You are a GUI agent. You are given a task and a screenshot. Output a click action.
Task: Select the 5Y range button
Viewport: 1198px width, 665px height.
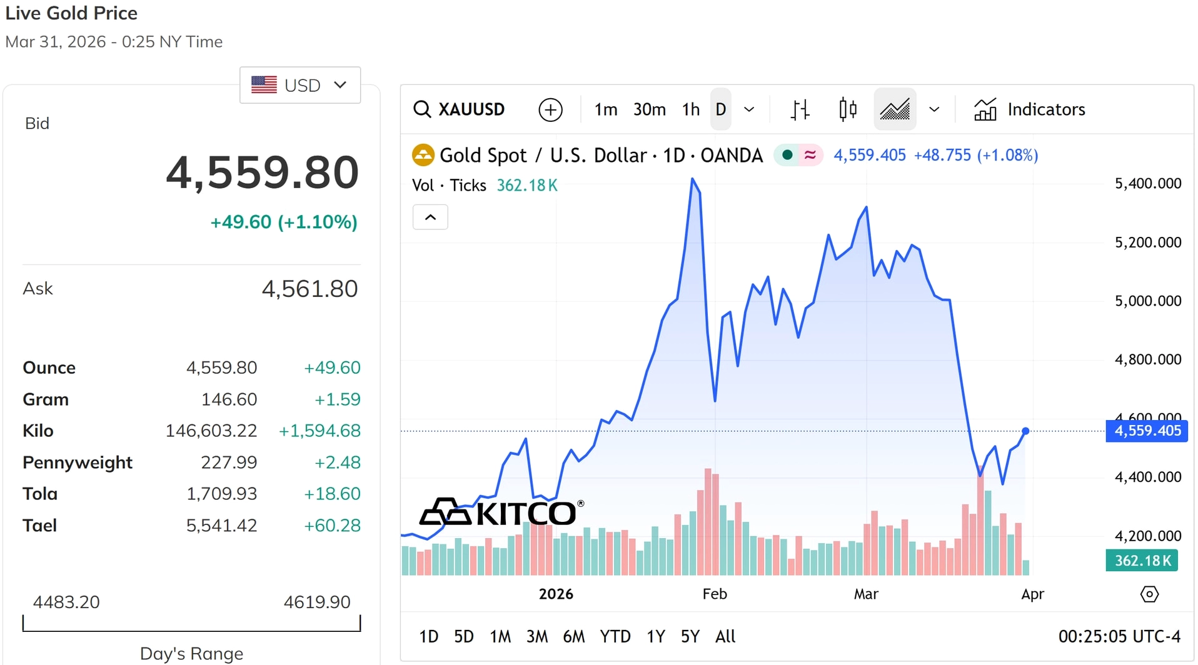pos(690,636)
